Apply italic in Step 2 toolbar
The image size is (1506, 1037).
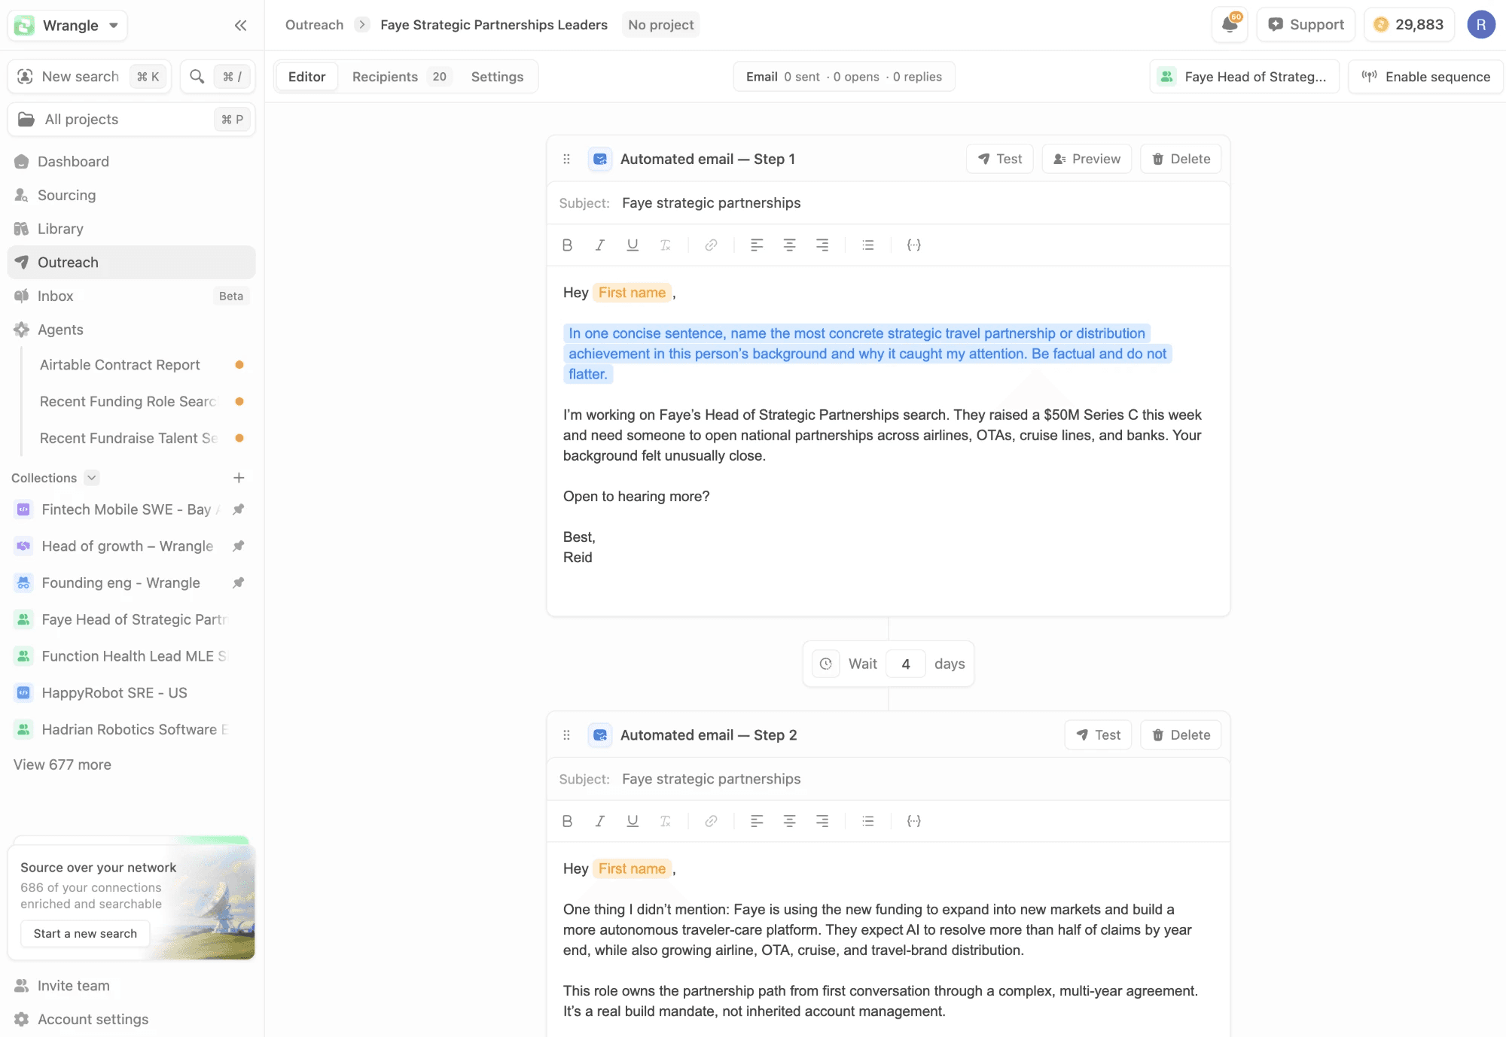600,821
